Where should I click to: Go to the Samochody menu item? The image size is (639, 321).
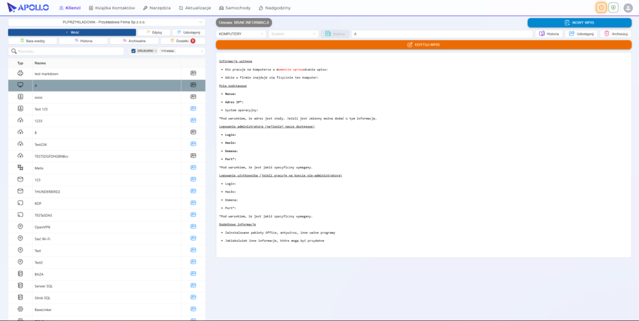235,7
